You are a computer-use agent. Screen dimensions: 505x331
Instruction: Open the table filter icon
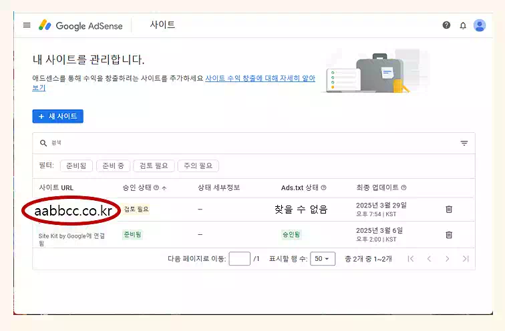pos(464,143)
